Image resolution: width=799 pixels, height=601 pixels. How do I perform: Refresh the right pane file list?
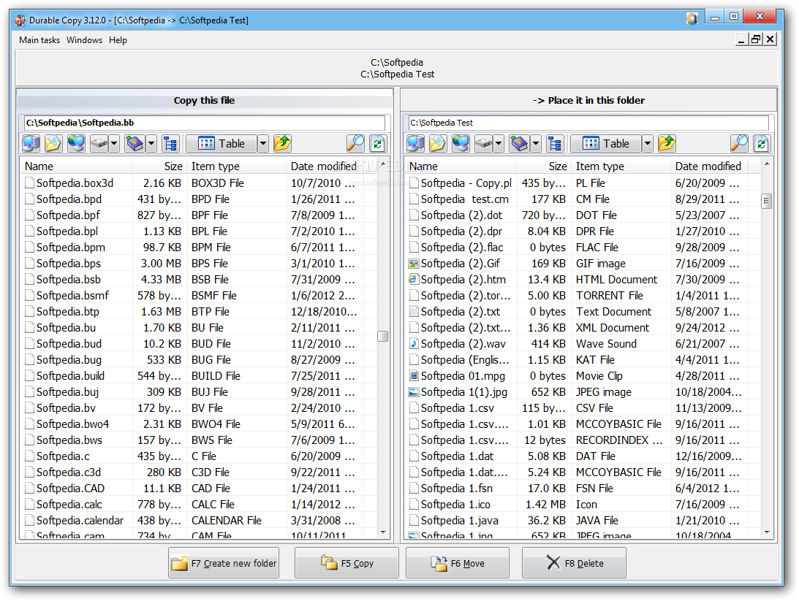coord(762,144)
